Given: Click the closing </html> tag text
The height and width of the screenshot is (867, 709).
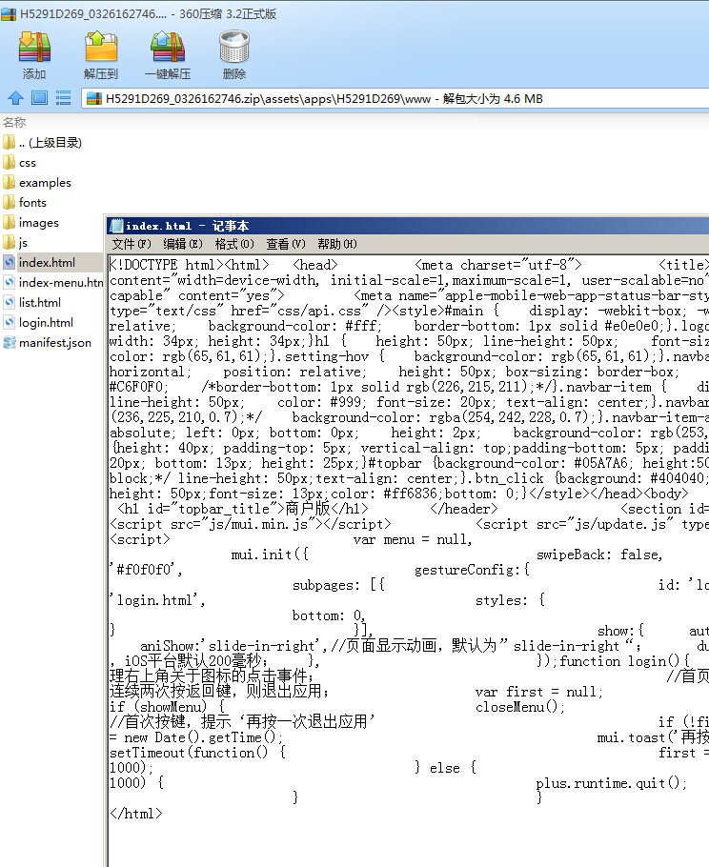Looking at the screenshot, I should coord(135,814).
